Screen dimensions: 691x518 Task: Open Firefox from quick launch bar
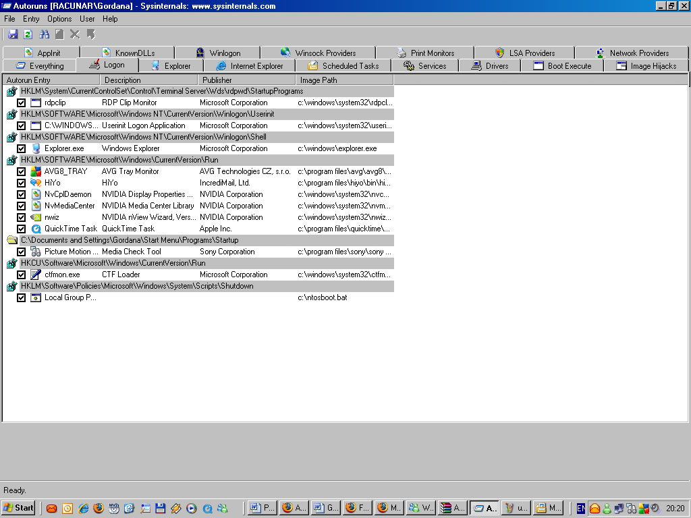click(99, 508)
